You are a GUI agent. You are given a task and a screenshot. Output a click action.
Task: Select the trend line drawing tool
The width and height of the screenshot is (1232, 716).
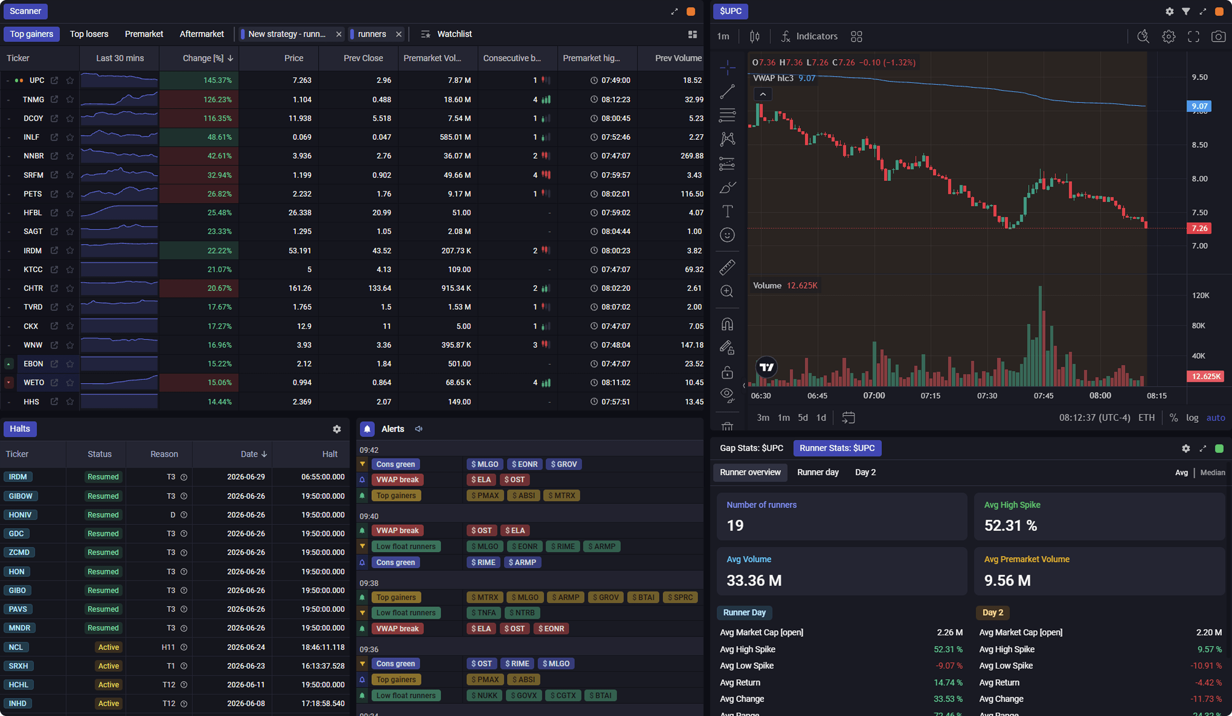coord(727,91)
